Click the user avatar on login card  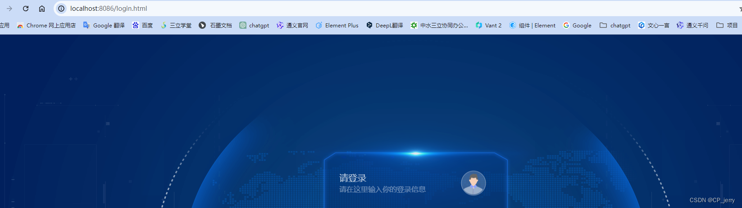point(473,183)
